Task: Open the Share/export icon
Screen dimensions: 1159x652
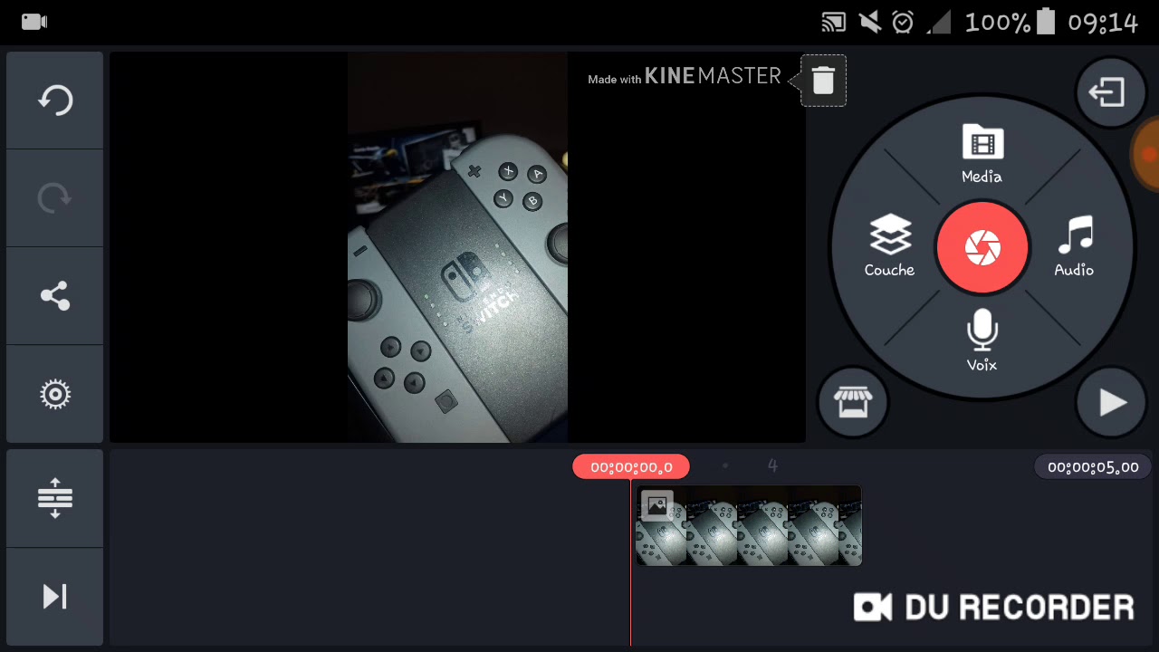Action: [x=55, y=296]
